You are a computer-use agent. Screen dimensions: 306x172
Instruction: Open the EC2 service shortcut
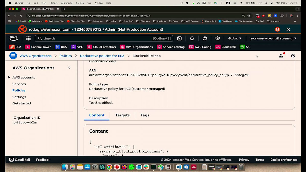tap(15, 47)
